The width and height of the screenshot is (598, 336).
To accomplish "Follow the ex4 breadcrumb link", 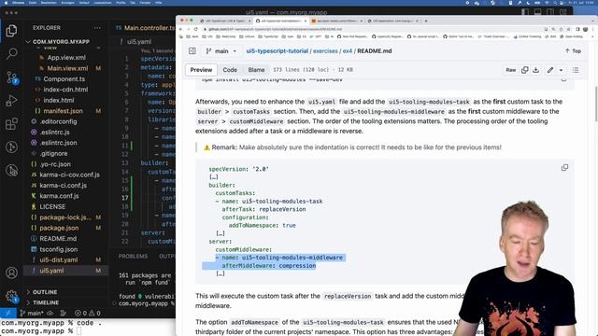I will click(x=347, y=51).
